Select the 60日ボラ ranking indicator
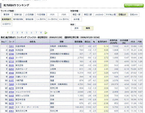The image size is (145, 113). point(7,24)
